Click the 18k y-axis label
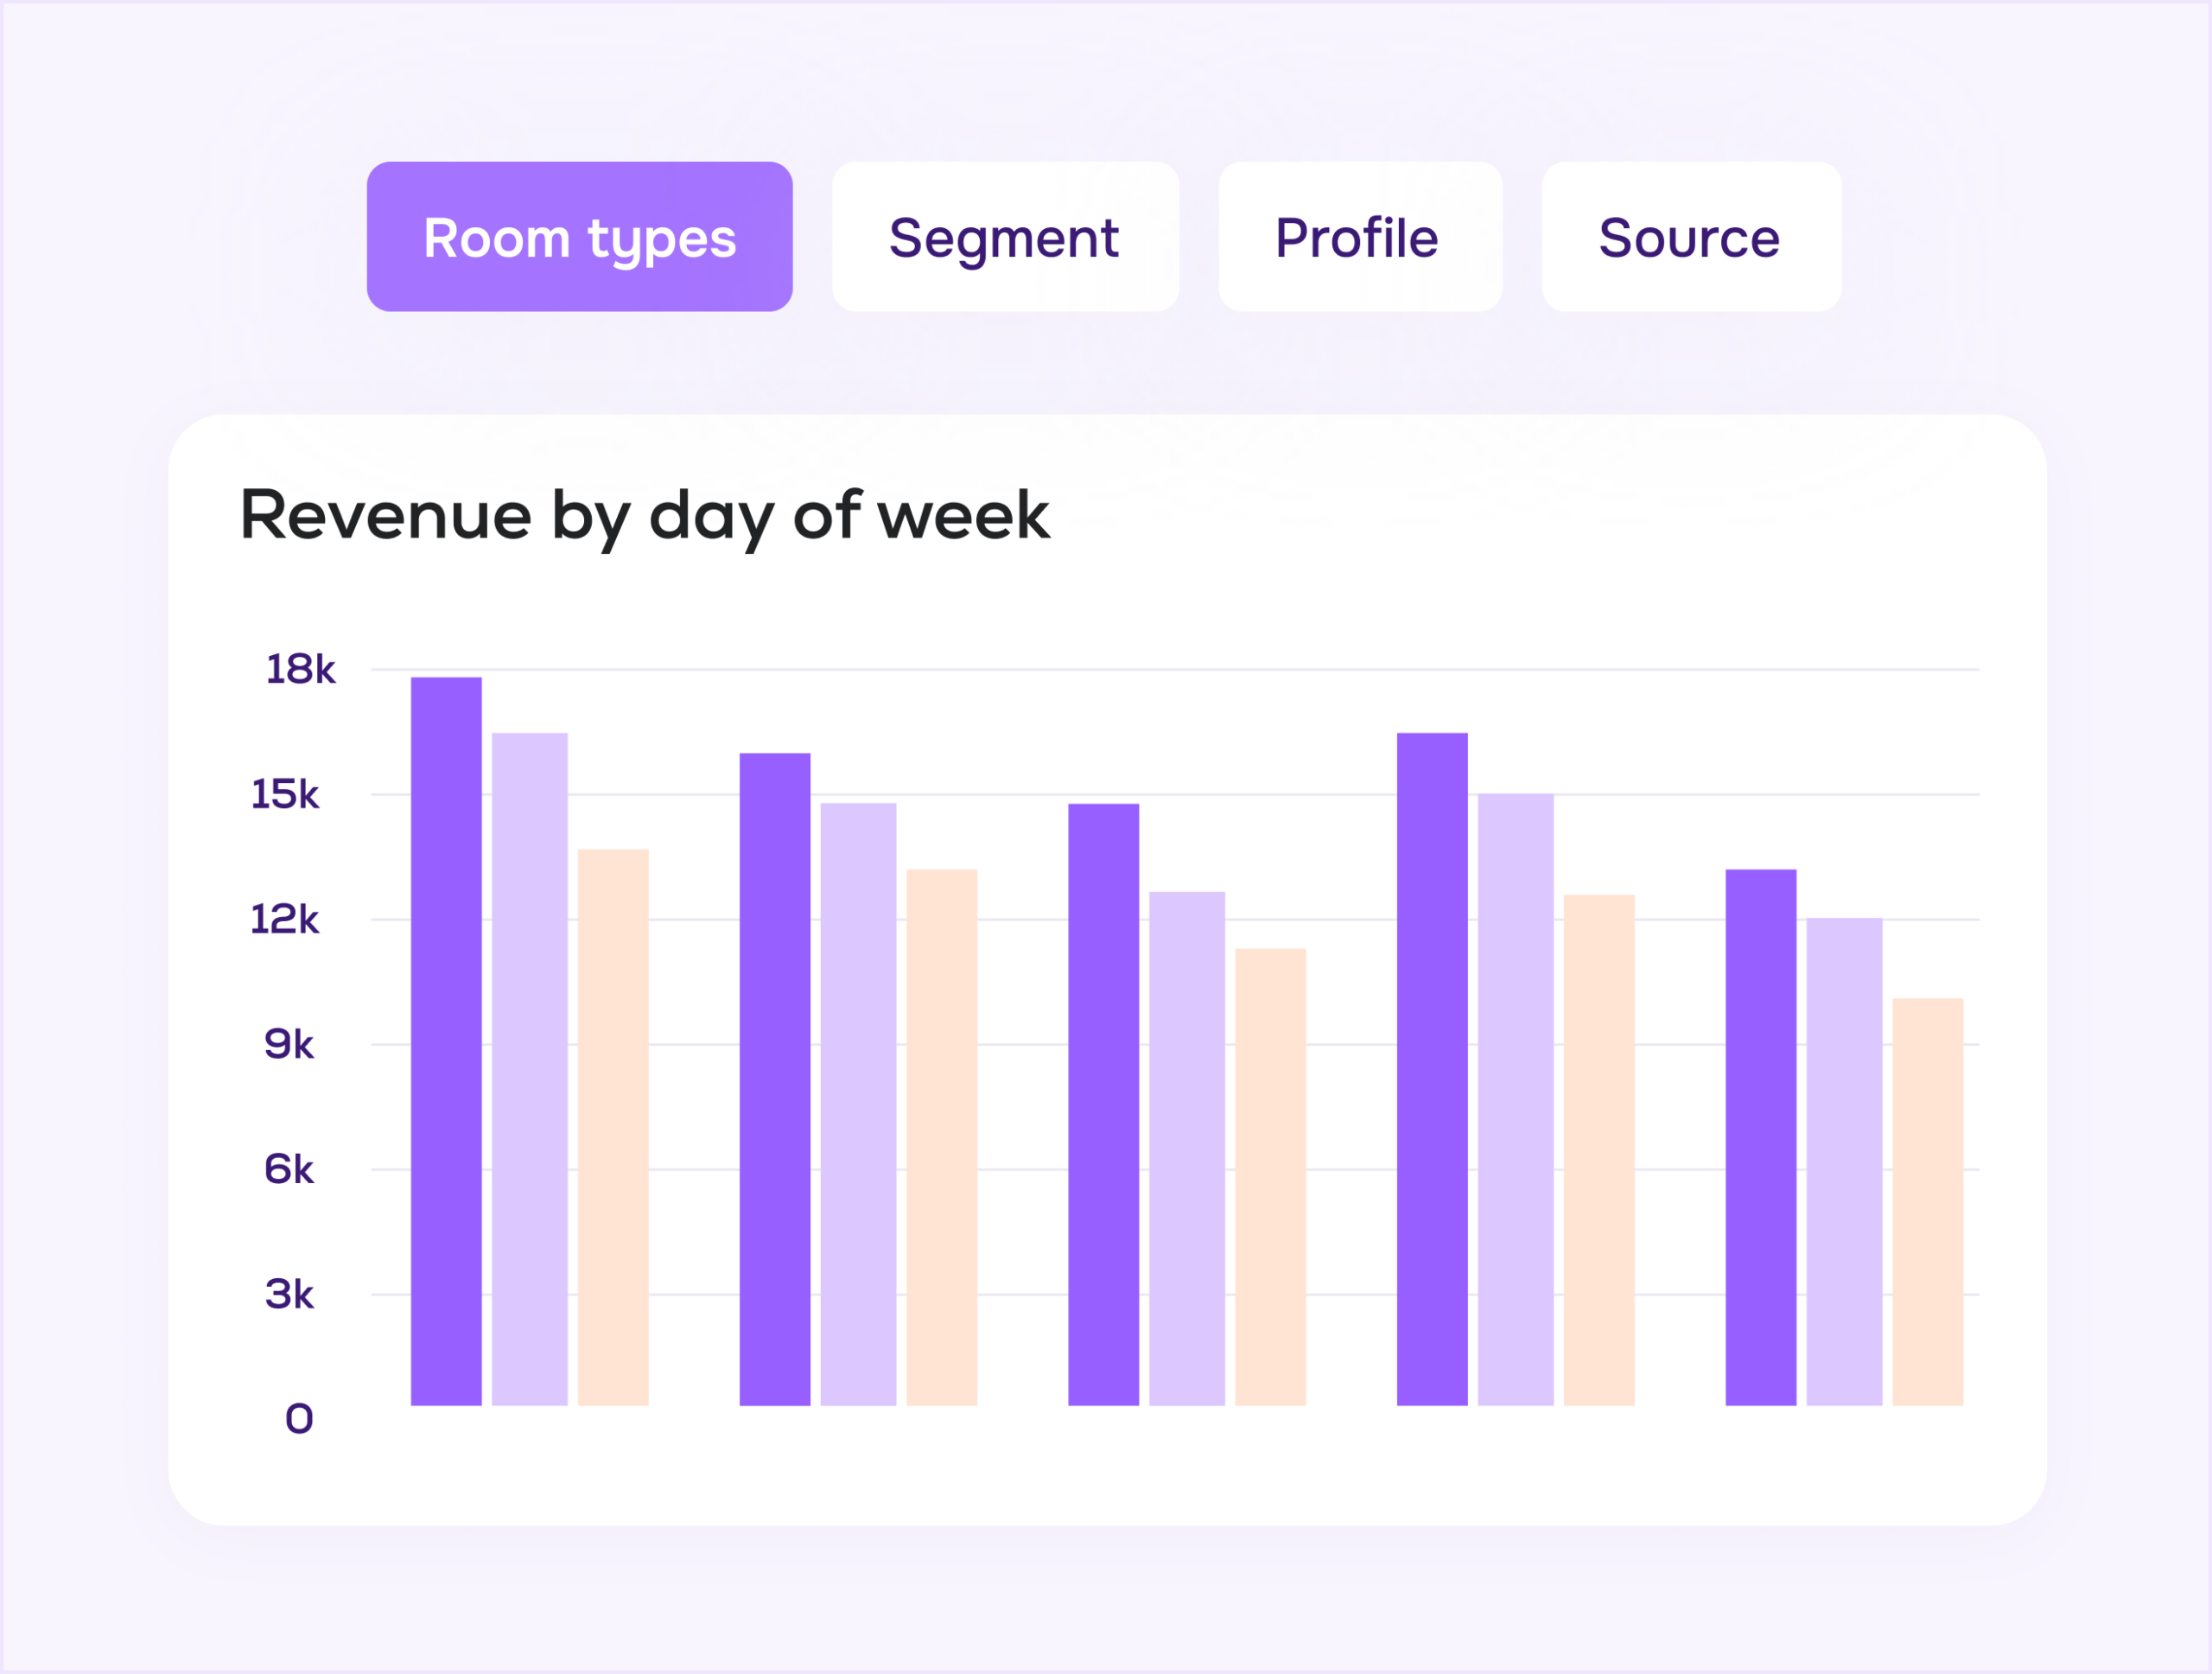 click(300, 669)
